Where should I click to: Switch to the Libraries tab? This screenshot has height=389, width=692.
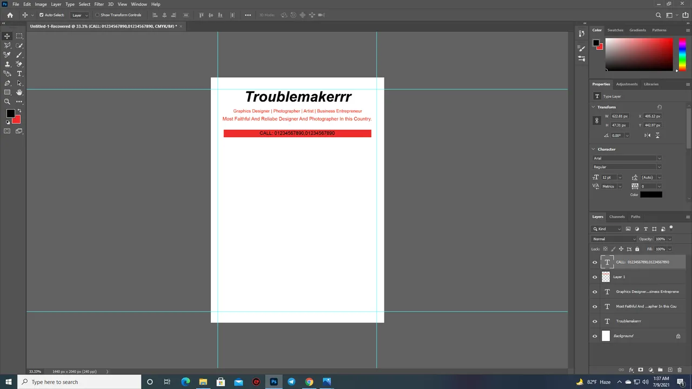coord(651,84)
